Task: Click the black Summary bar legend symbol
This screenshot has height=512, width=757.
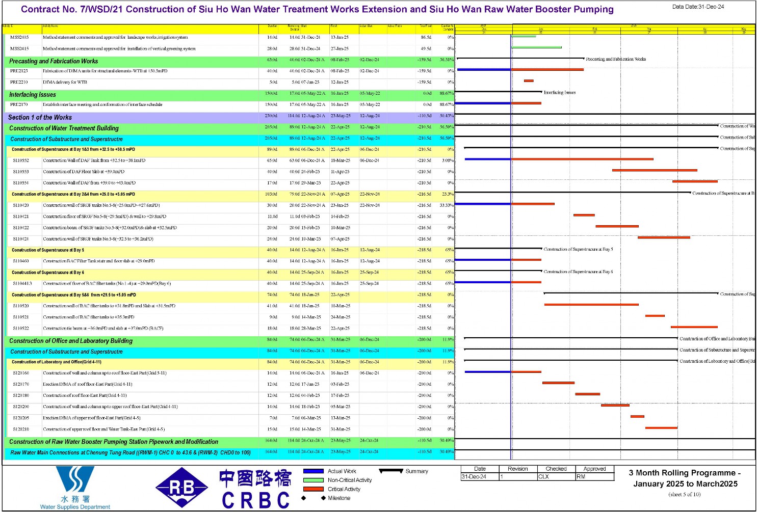Action: click(x=391, y=471)
